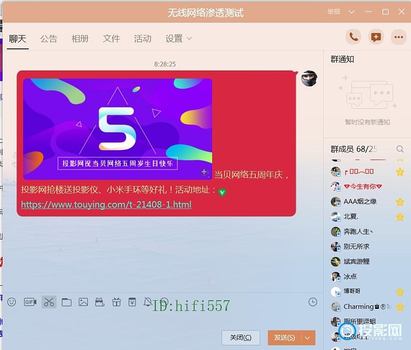
Task: Open the 设置 tab
Action: 174,39
